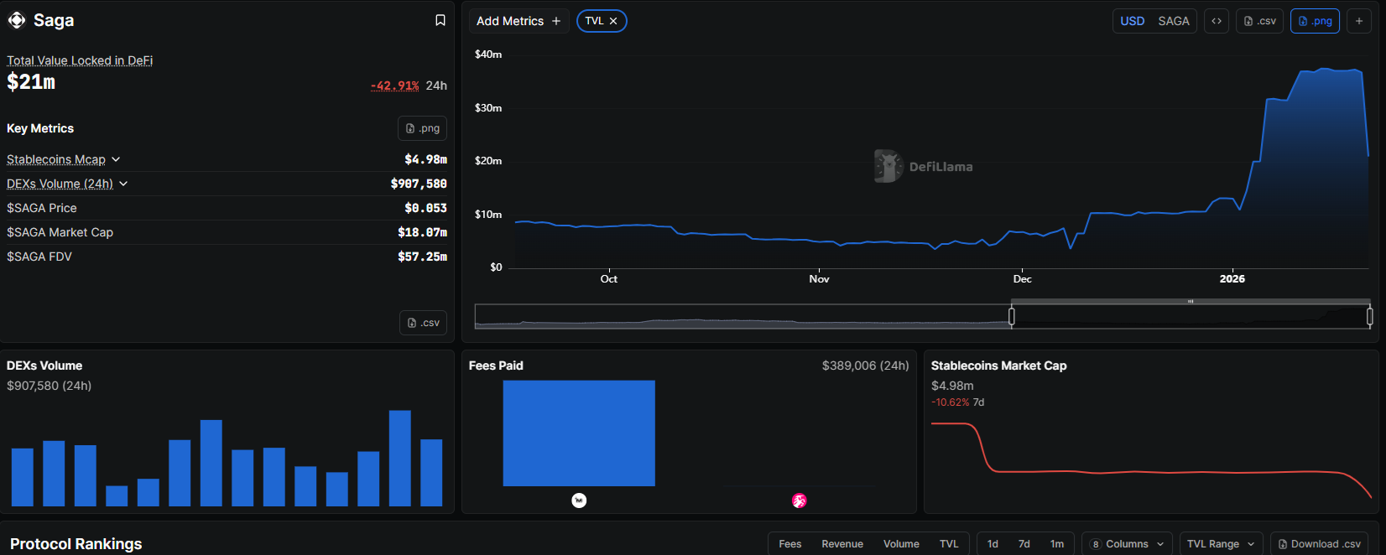Image resolution: width=1386 pixels, height=555 pixels.
Task: Click the Stablecoins Market Cap red line chart
Action: click(1151, 461)
